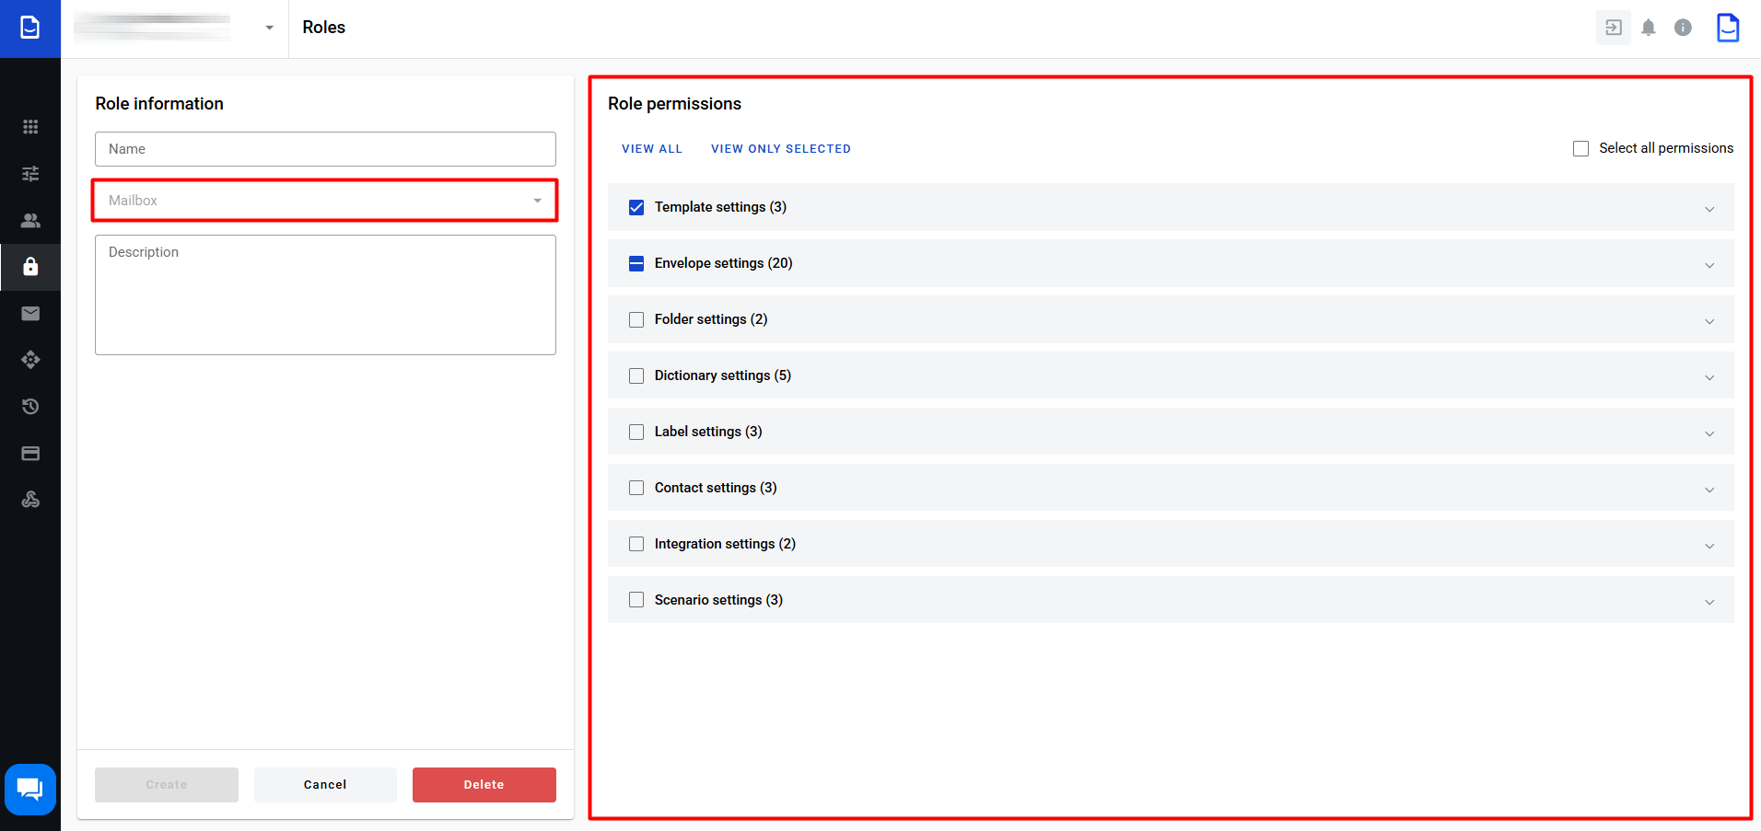Click the info circle icon in header
This screenshot has width=1761, height=831.
pos(1683,28)
